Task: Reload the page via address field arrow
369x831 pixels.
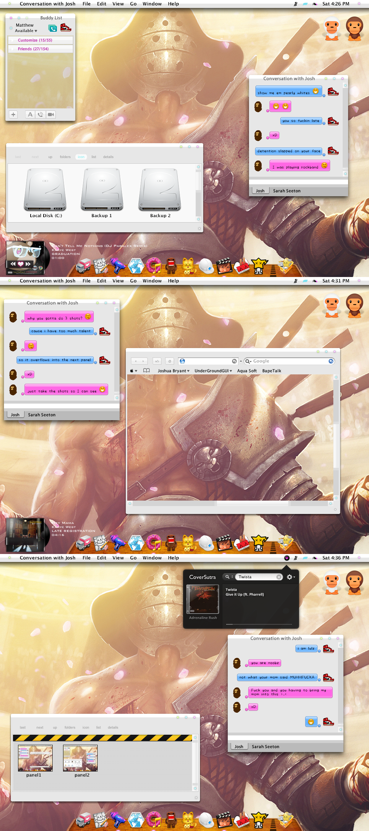Action: pyautogui.click(x=234, y=361)
